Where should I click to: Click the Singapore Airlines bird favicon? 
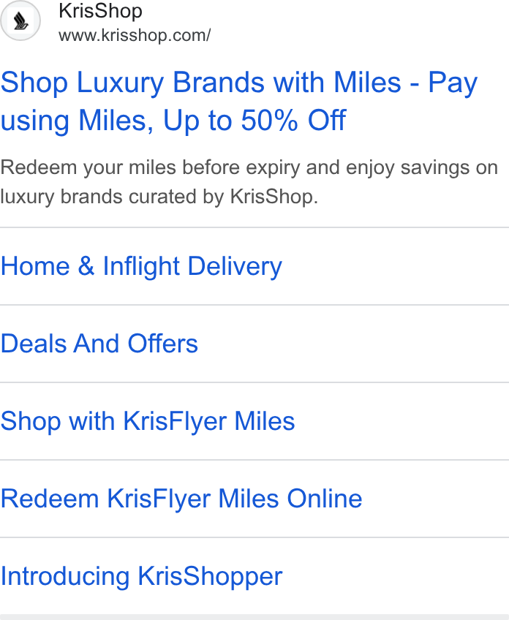[x=20, y=20]
